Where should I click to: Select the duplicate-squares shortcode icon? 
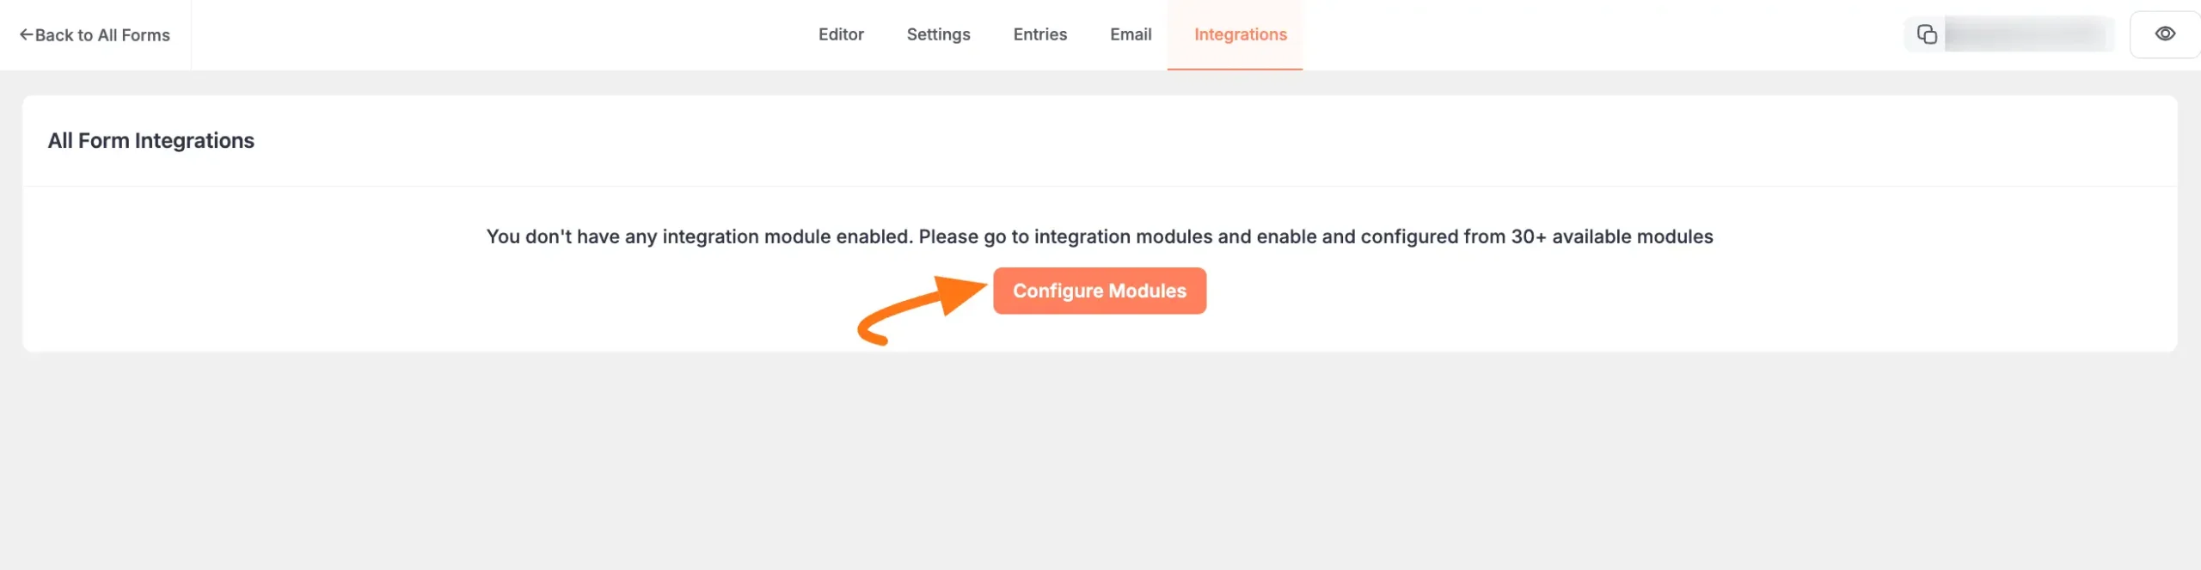[1926, 34]
